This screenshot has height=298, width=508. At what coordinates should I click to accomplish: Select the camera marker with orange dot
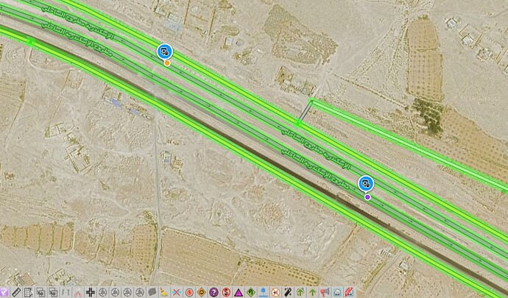pyautogui.click(x=164, y=52)
